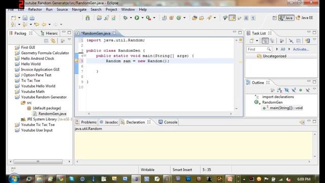Open External Tools dropdown arrow
The height and width of the screenshot is (183, 325).
click(154, 18)
